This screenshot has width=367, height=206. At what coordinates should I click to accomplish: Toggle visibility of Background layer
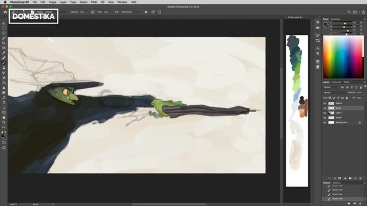[325, 122]
